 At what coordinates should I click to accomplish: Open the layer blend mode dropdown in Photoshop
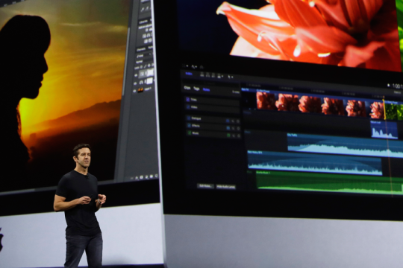pos(143,62)
